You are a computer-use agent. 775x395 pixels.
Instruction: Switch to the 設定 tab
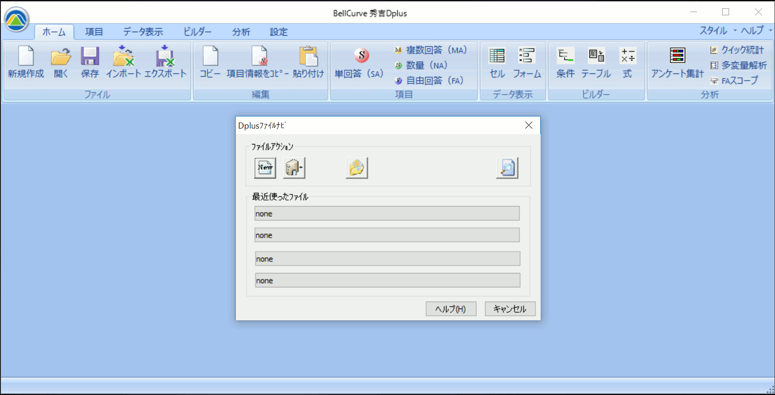(x=278, y=32)
